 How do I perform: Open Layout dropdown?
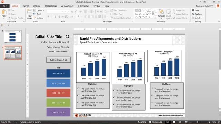pos(39,10)
